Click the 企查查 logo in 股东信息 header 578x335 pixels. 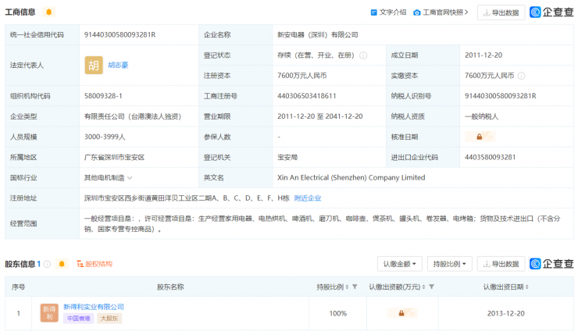coord(551,263)
